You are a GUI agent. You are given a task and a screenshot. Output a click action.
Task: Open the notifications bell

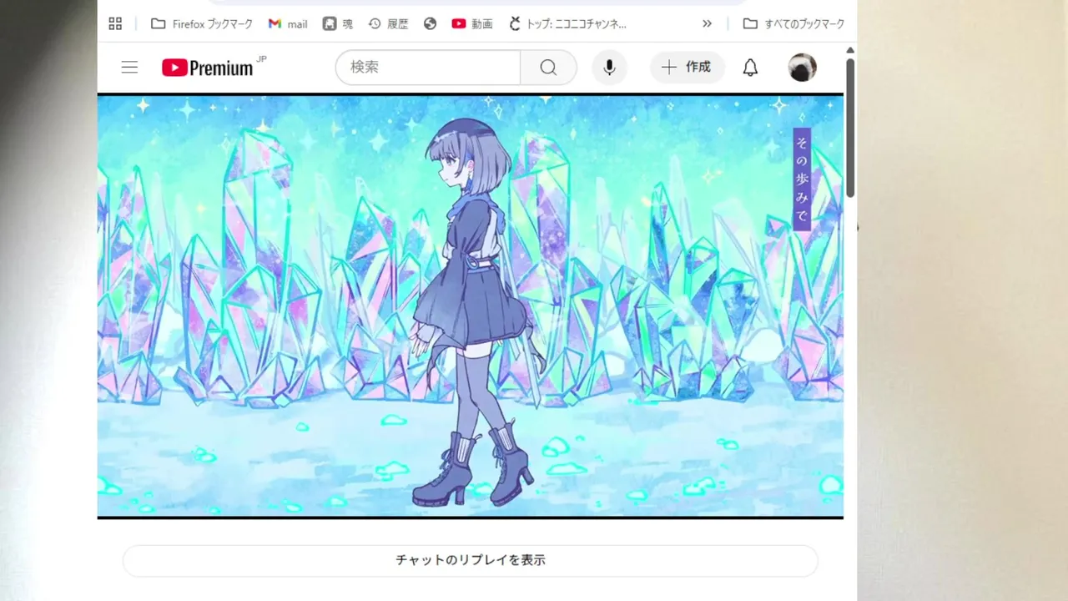(750, 68)
